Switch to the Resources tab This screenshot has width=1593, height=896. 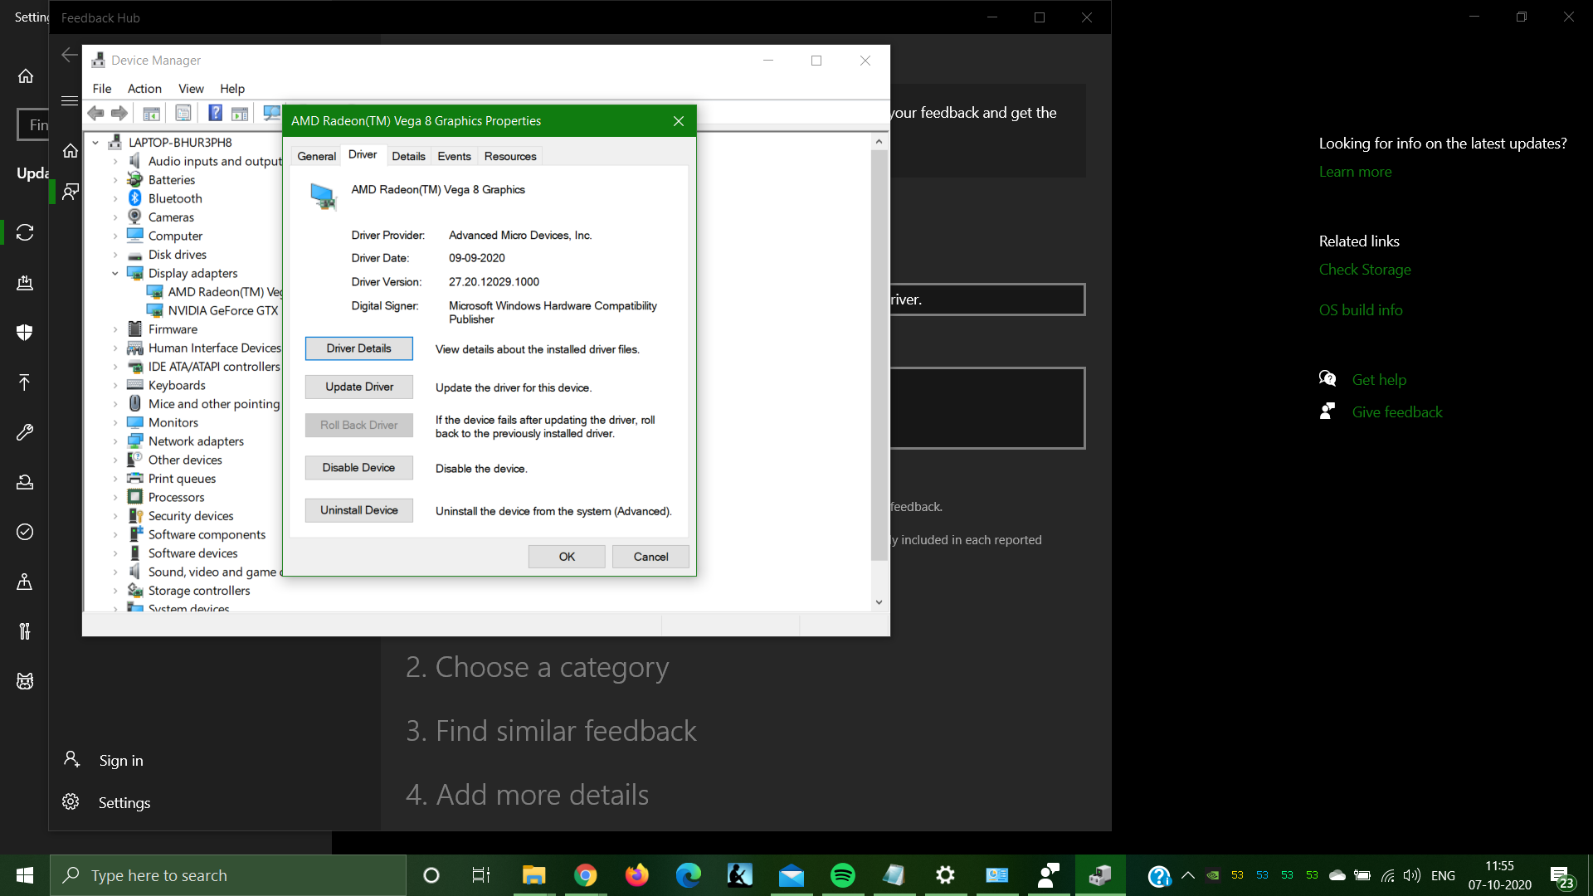[510, 156]
